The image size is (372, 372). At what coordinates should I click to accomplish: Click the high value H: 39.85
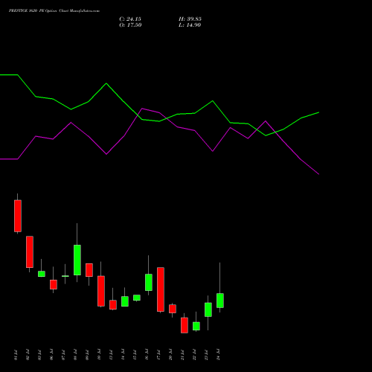(x=190, y=19)
